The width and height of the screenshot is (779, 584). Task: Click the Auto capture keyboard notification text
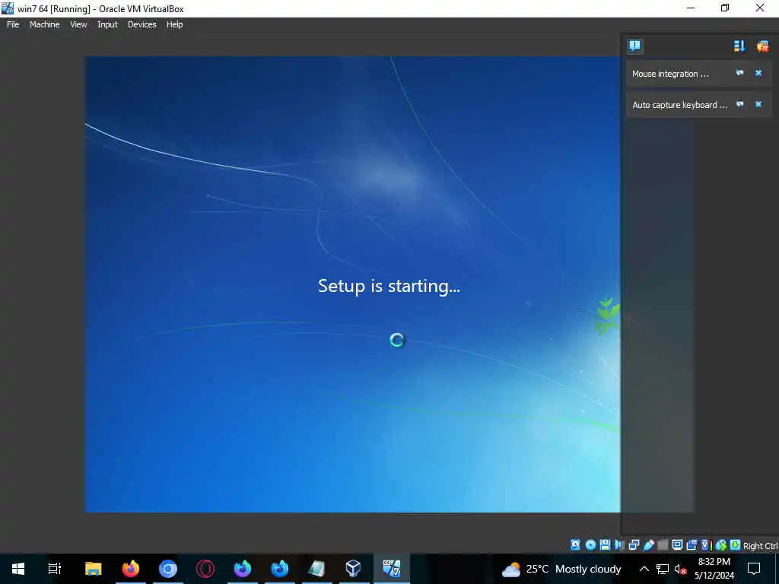[679, 105]
